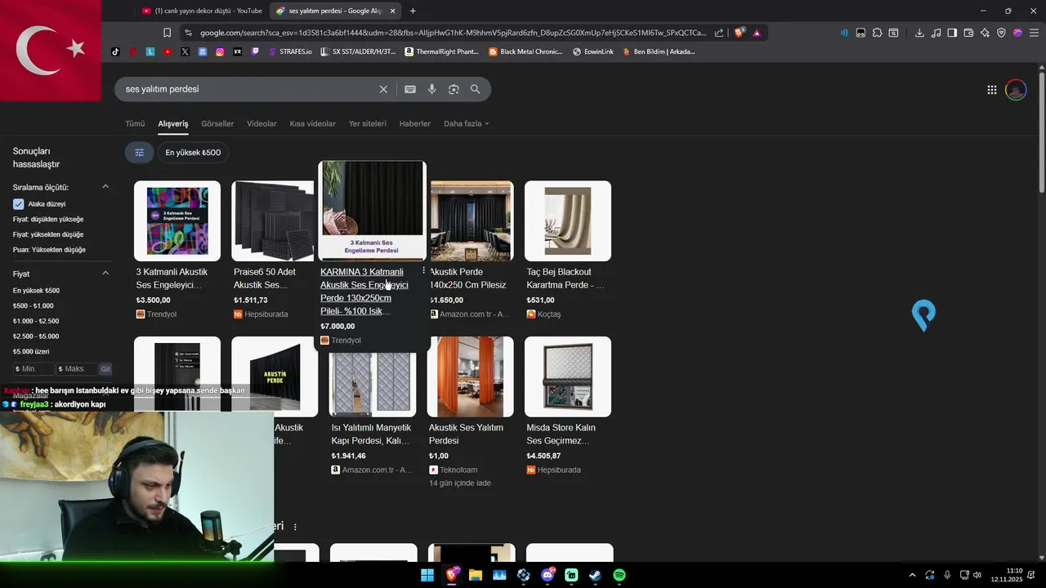Sort by Puan: Yüksekten düşüğe
Viewport: 1046px width, 588px height.
click(49, 250)
